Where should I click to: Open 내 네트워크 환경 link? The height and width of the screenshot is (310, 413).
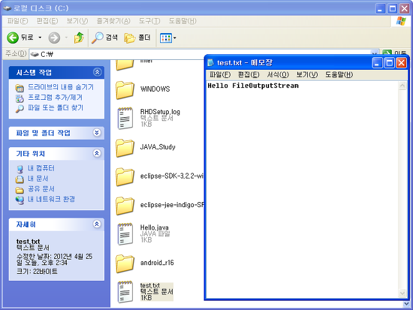51,199
